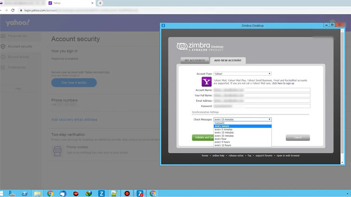This screenshot has width=351, height=197.
Task: Select the Yahoo tab in Chrome
Action: pyautogui.click(x=71, y=3)
